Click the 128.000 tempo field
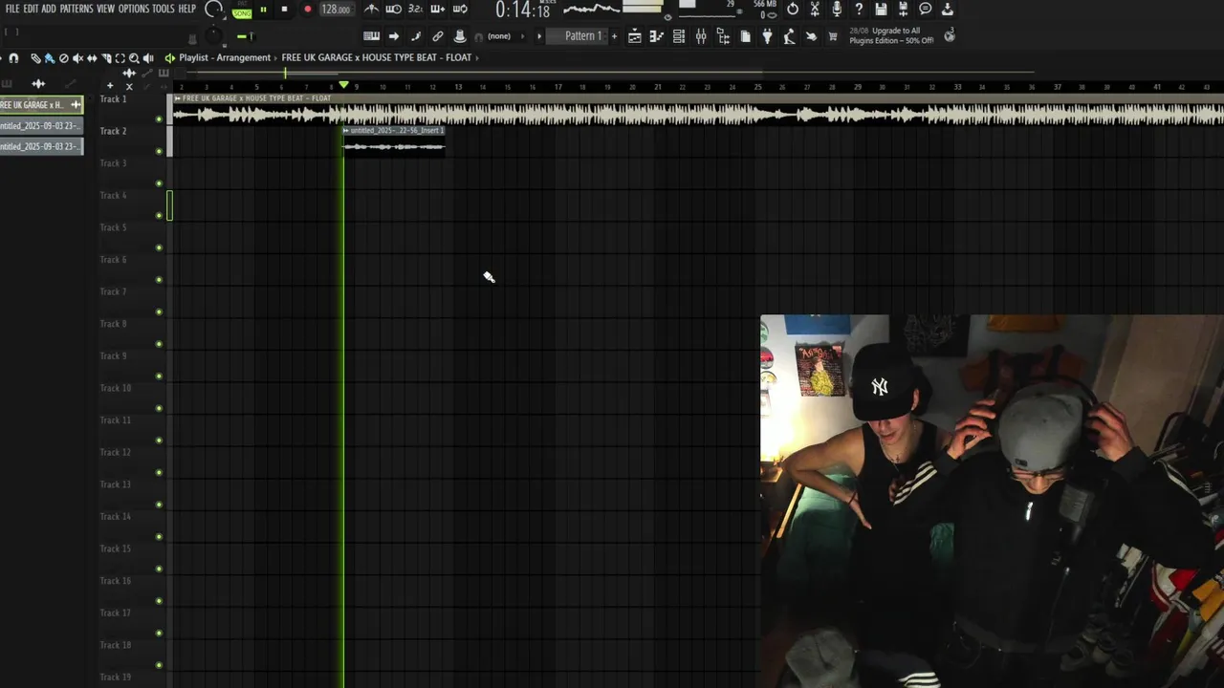 point(336,10)
